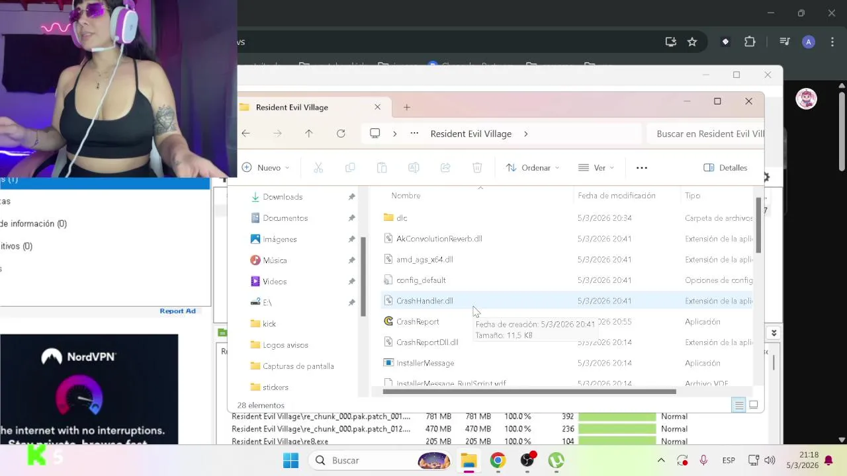Open the Ordenar sort dropdown
Viewport: 847px width, 476px height.
pyautogui.click(x=533, y=168)
